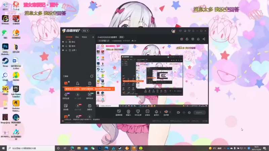Select the first active scene tab

pos(69,37)
